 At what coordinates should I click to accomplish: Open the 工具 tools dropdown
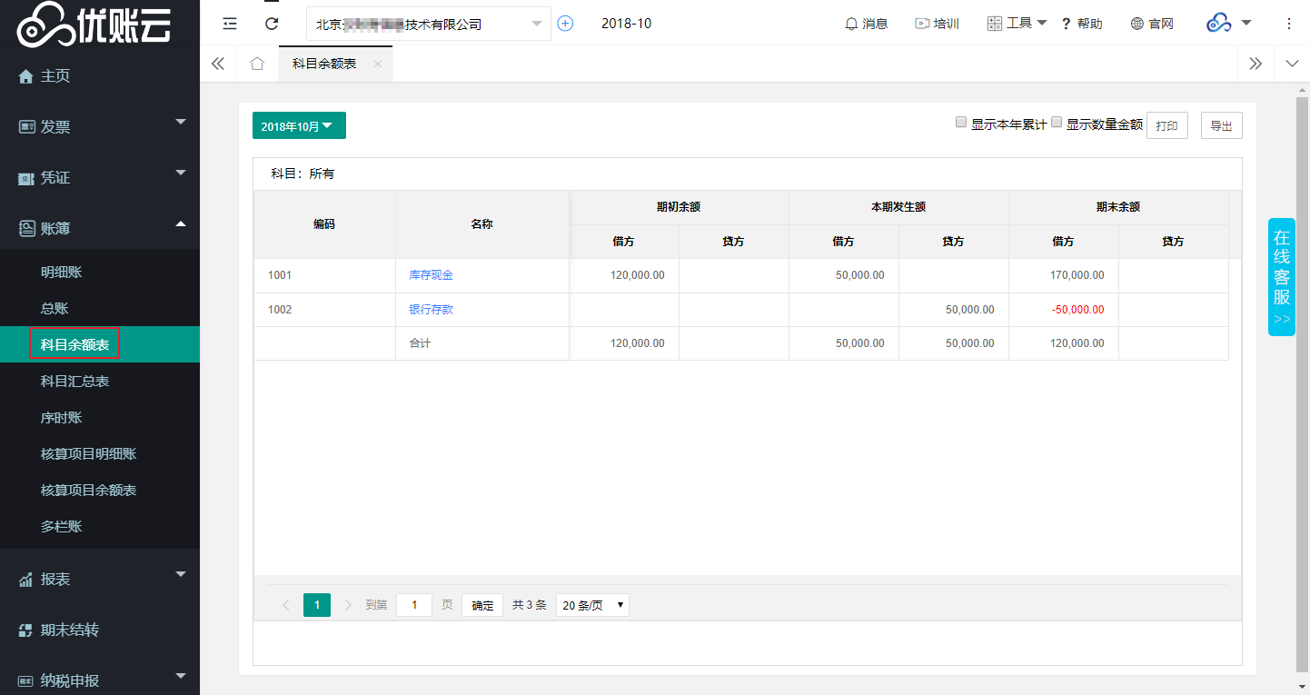1017,24
